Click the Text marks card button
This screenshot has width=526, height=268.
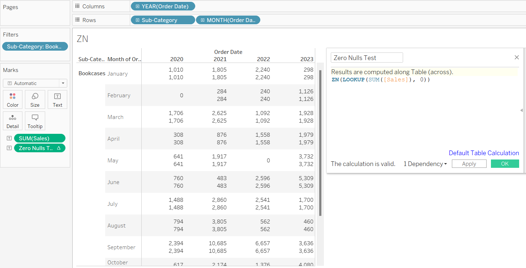(57, 99)
